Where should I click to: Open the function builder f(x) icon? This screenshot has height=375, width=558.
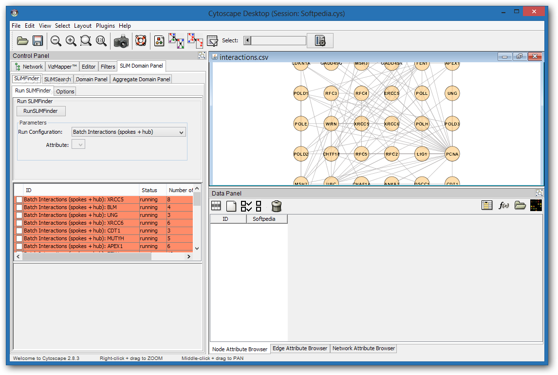coord(503,205)
